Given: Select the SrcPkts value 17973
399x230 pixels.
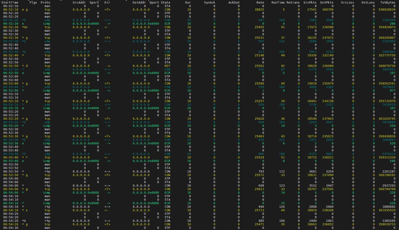Looking at the screenshot, I should [x=312, y=27].
